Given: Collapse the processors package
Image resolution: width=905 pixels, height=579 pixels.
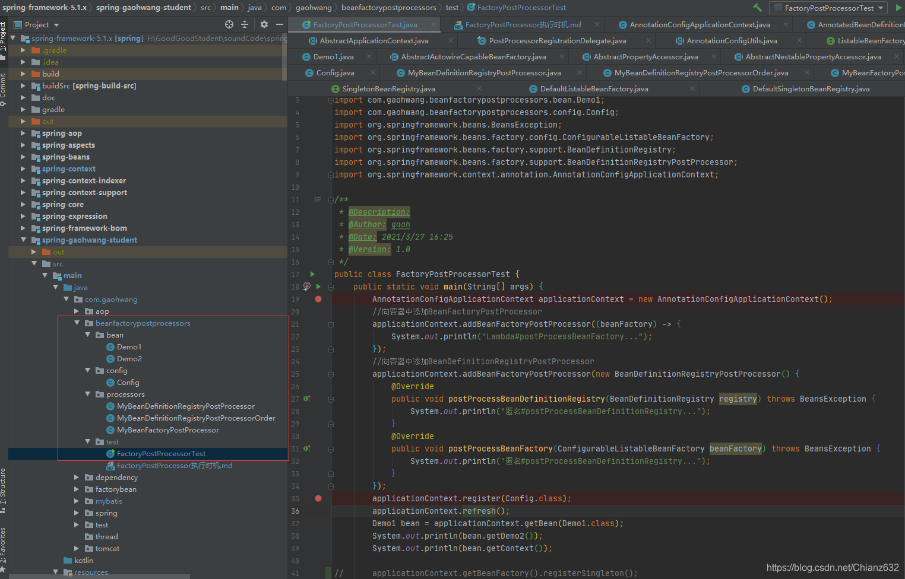Looking at the screenshot, I should tap(87, 394).
